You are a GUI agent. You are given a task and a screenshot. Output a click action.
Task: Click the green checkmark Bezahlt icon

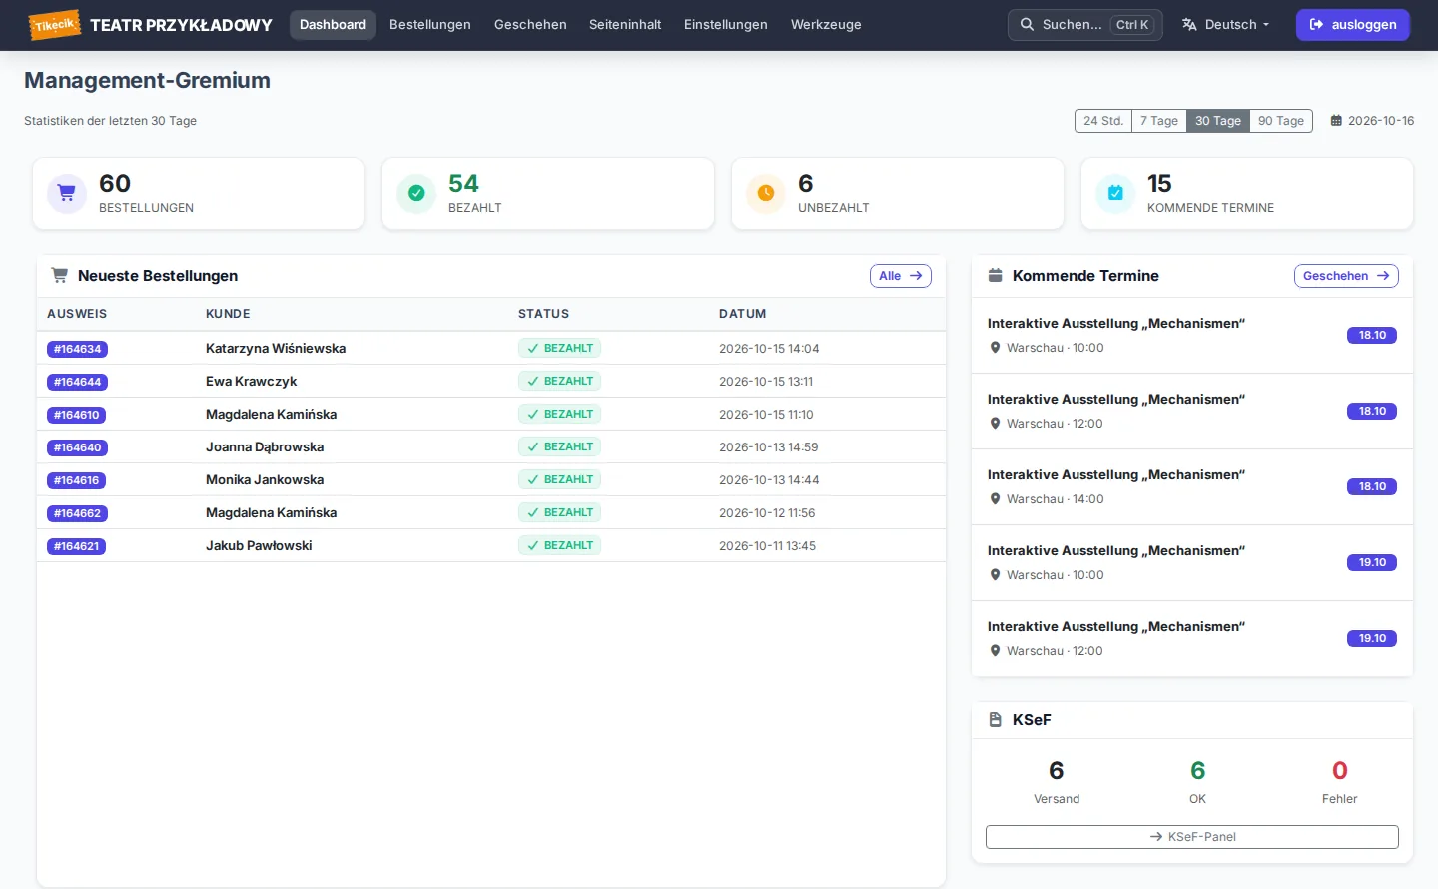(x=416, y=194)
